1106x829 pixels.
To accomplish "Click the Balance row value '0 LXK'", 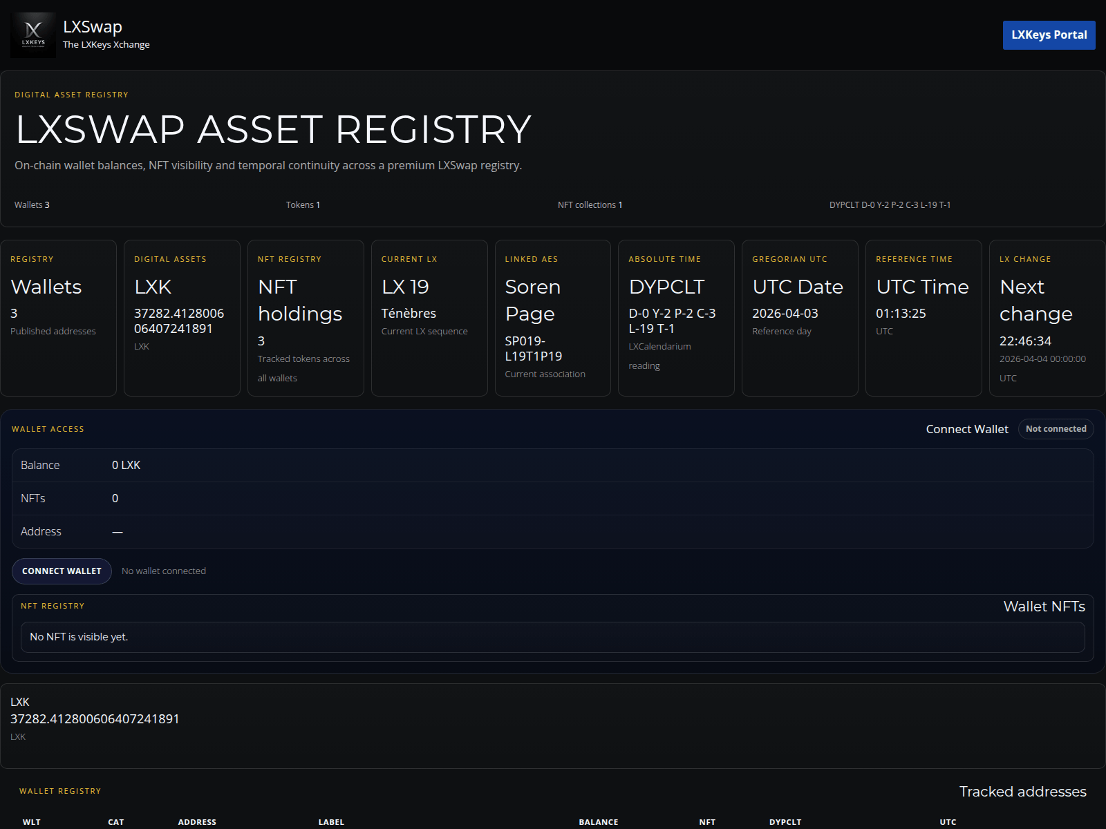I will pos(126,466).
